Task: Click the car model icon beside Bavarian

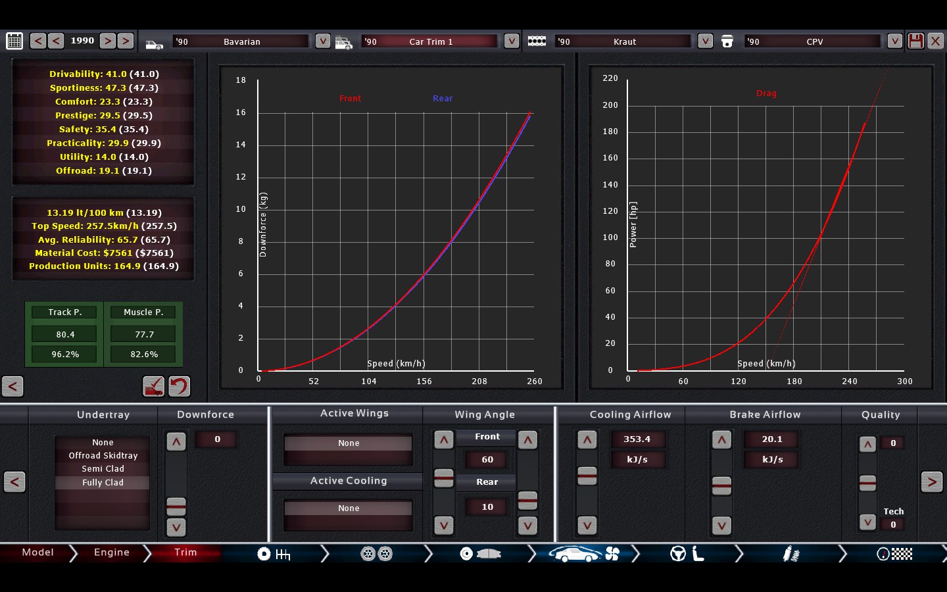Action: tap(154, 43)
